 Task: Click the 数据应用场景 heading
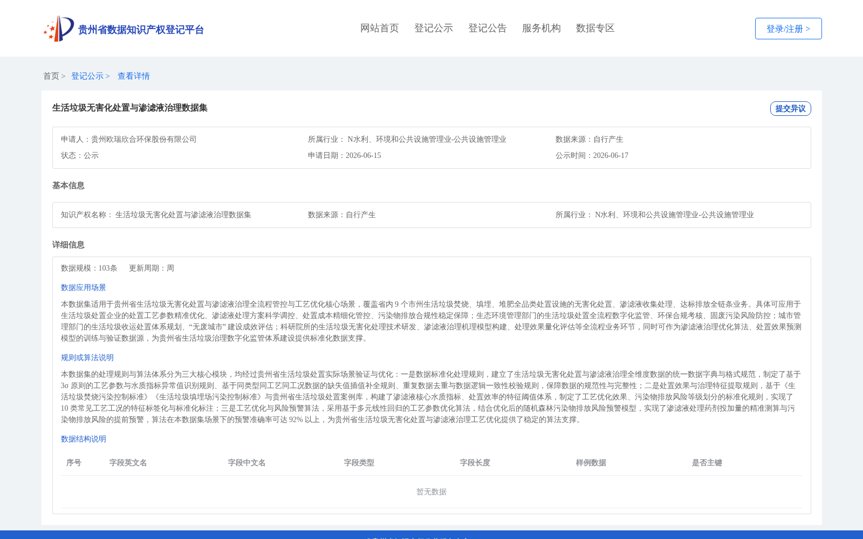coord(84,287)
